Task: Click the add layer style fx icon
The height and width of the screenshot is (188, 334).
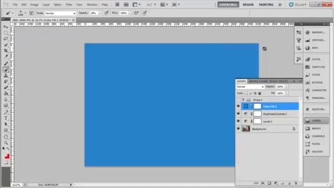Action: pos(263,183)
